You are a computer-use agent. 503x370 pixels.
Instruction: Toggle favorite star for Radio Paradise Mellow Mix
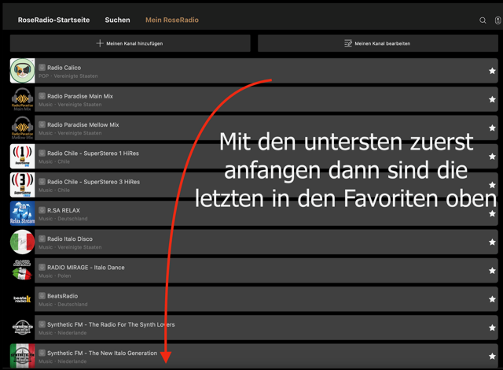(x=492, y=128)
